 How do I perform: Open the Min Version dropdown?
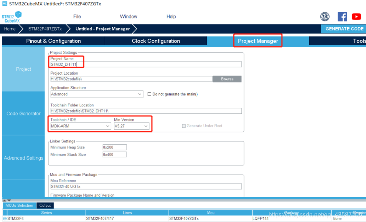(132, 126)
